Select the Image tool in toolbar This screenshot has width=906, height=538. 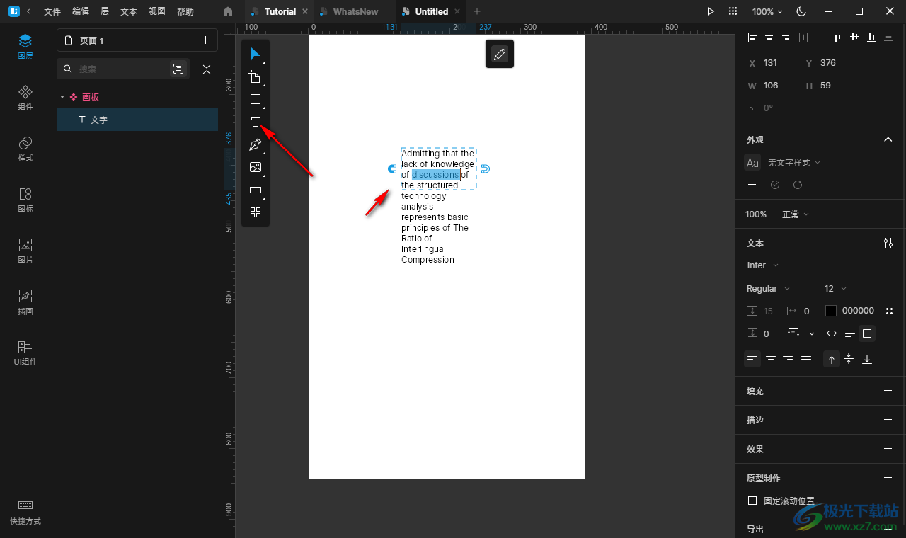click(x=256, y=168)
